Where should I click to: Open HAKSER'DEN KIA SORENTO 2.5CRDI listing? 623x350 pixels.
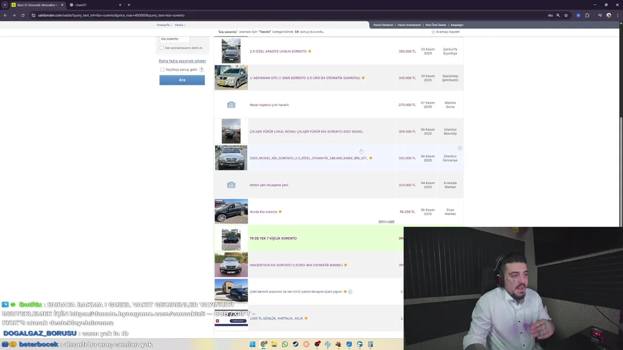(296, 265)
